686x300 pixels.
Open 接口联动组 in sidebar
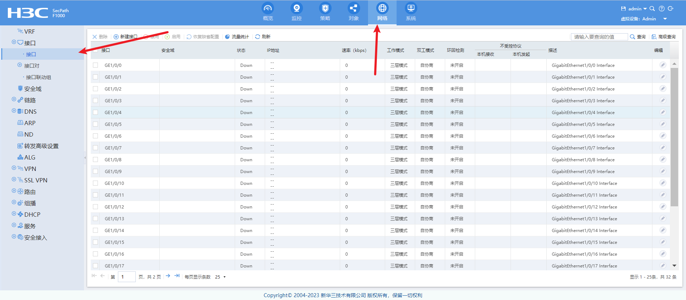pos(39,77)
